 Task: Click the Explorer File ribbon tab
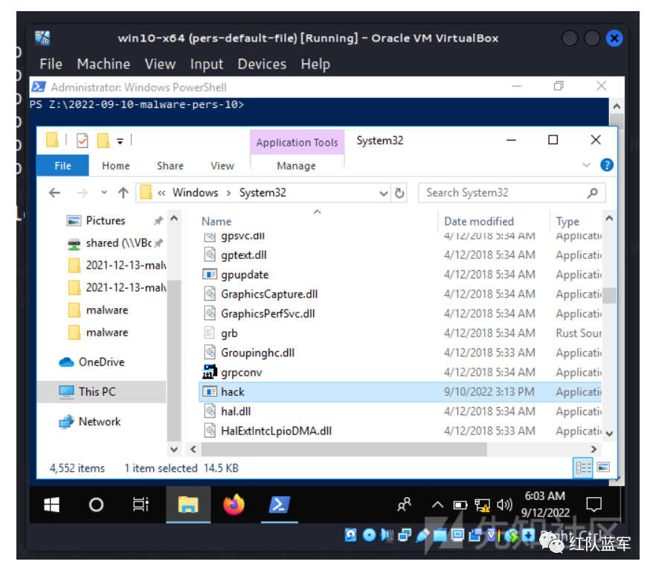click(x=62, y=165)
